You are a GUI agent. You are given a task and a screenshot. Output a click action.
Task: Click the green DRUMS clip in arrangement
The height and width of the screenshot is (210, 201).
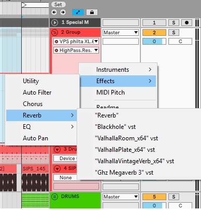[x=35, y=201]
